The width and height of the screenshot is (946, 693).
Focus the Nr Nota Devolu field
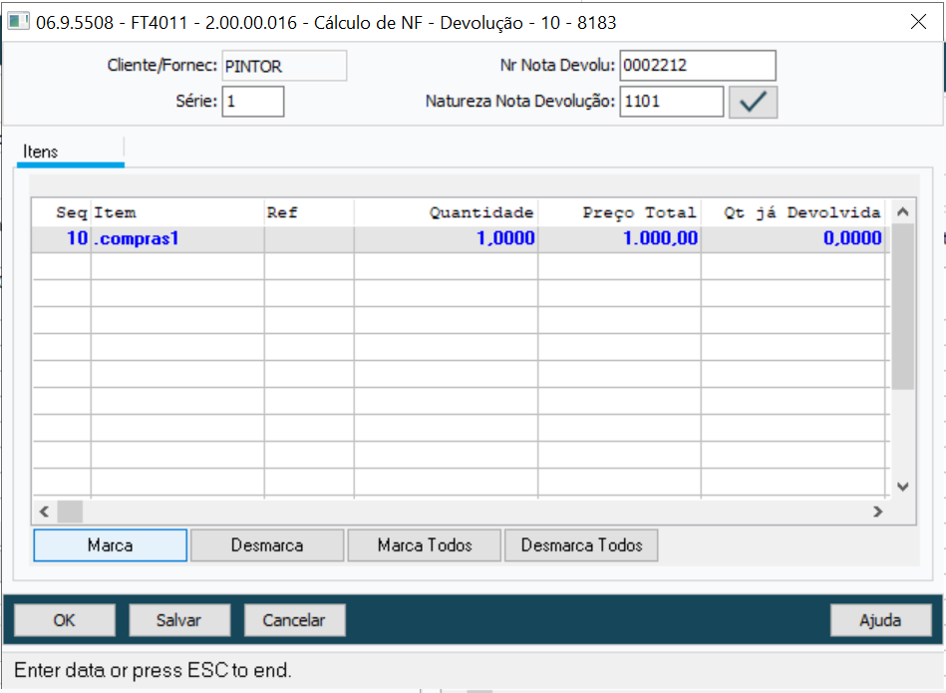tap(698, 65)
